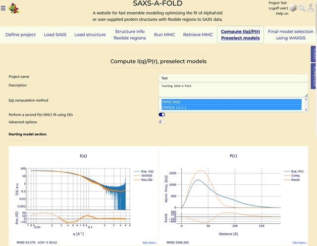317x246 pixels.
Task: Open the upper blue side tab on right edge
Action: 314,54
